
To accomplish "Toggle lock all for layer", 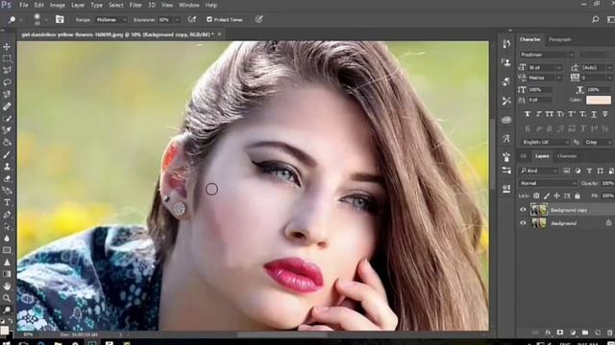I will pyautogui.click(x=578, y=195).
